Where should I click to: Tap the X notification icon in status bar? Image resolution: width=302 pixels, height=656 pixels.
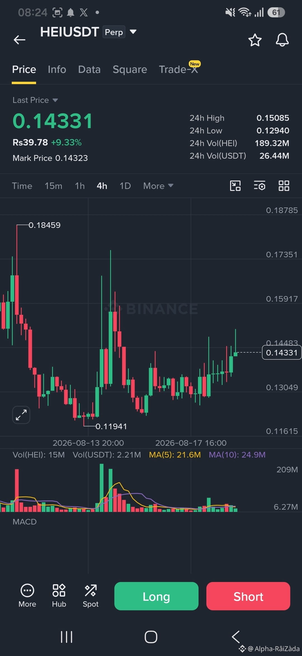84,12
